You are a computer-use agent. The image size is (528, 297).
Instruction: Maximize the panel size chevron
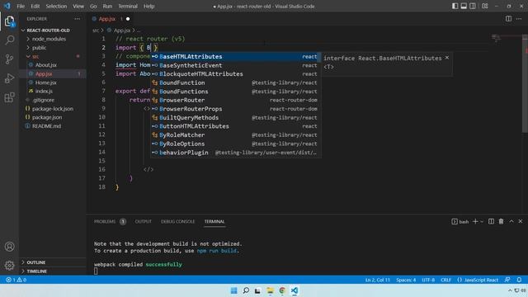[x=511, y=221]
